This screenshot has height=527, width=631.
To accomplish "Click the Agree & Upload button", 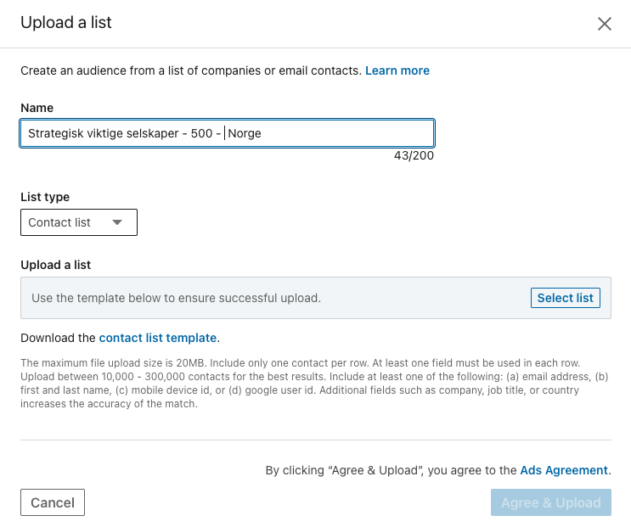I will tap(550, 502).
